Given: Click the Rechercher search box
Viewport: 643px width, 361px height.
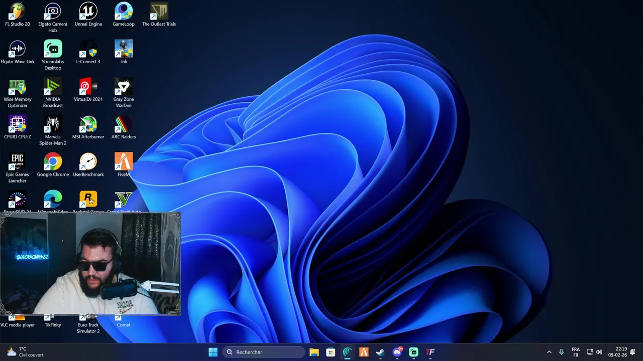Looking at the screenshot, I should pos(263,352).
